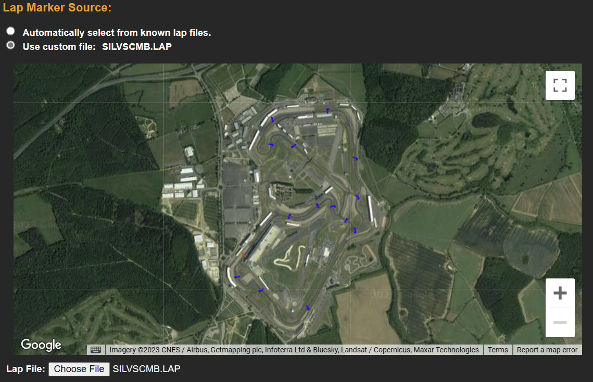The image size is (593, 382).
Task: Click the Lap Marker Source heading
Action: point(57,8)
